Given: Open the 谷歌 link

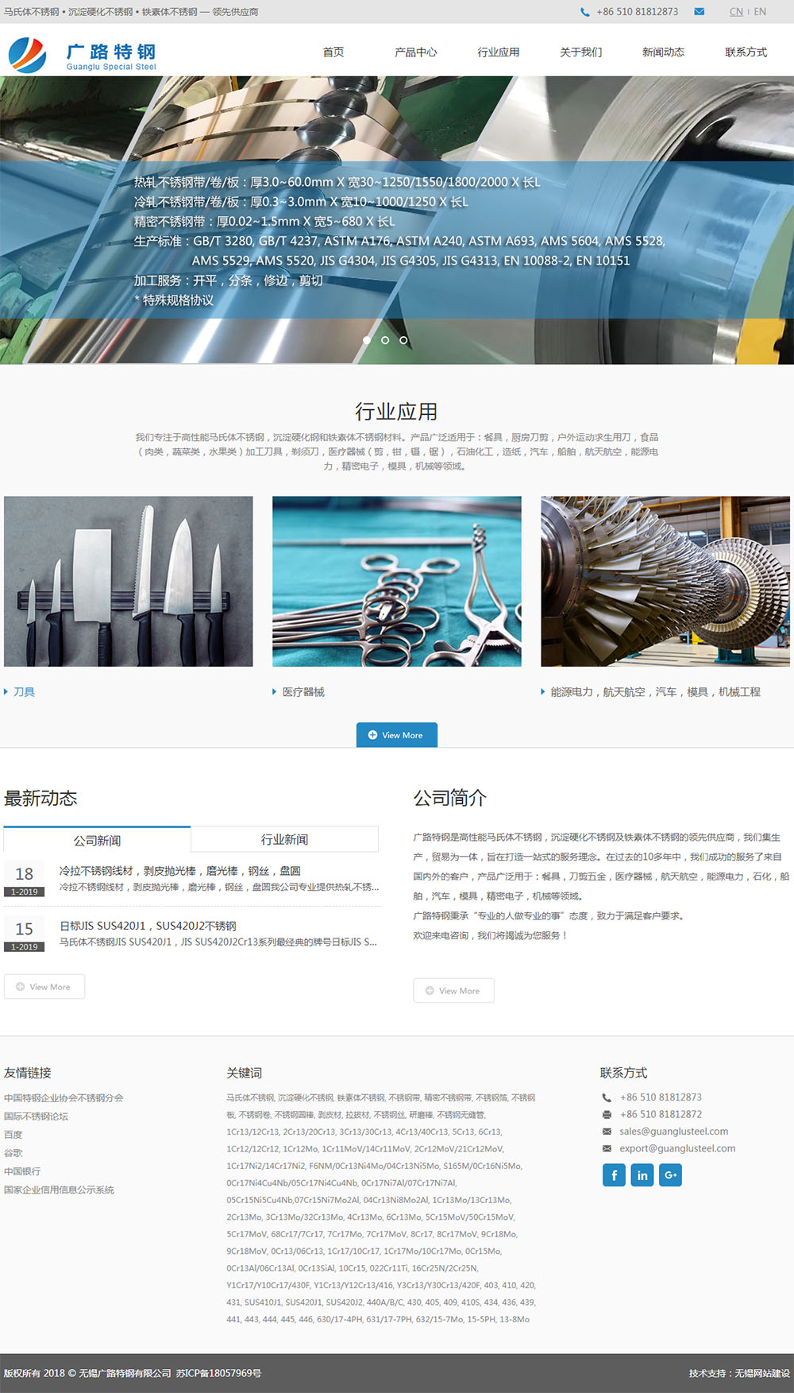Looking at the screenshot, I should click(13, 1153).
